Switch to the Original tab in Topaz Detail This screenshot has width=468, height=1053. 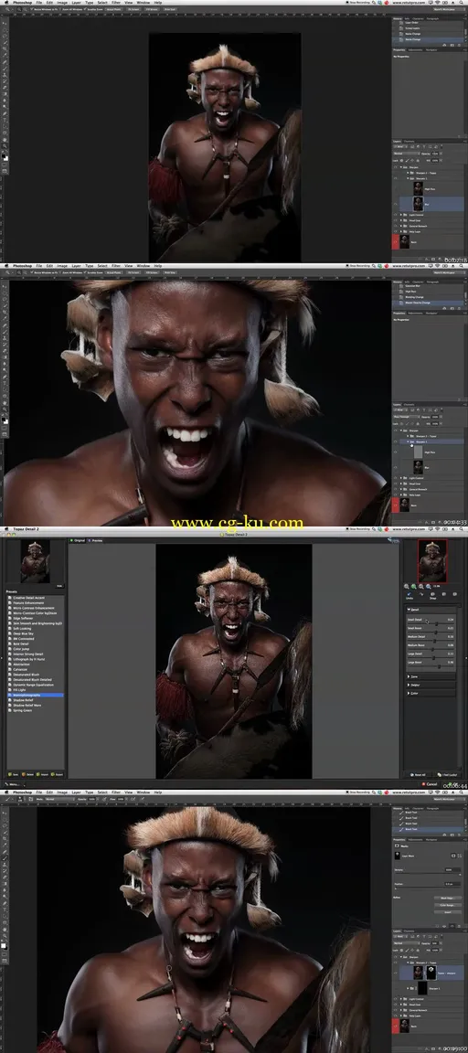pyautogui.click(x=78, y=540)
